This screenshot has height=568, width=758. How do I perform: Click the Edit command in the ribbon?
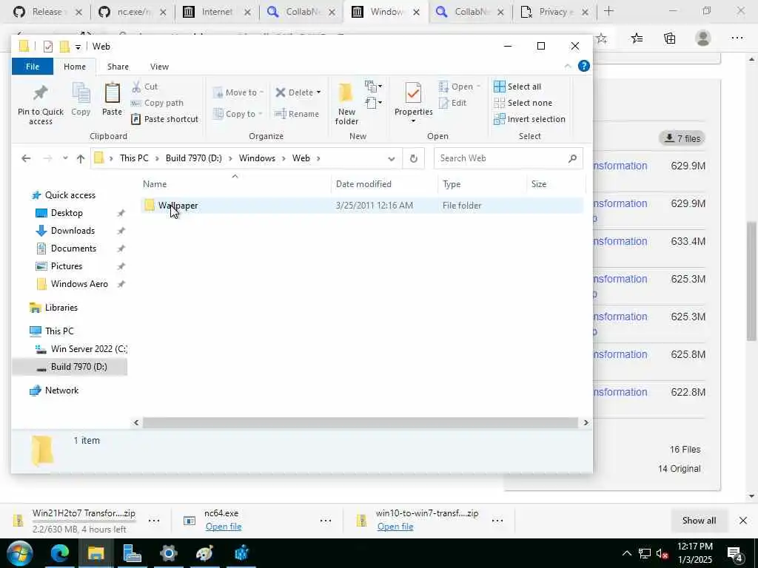452,103
